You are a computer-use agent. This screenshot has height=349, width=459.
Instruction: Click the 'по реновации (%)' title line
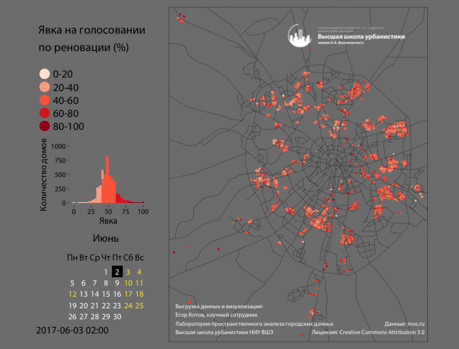click(83, 47)
